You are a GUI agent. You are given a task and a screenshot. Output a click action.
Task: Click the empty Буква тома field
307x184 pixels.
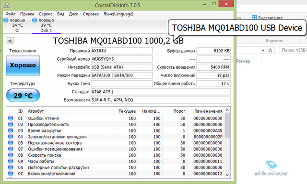[x=121, y=84]
